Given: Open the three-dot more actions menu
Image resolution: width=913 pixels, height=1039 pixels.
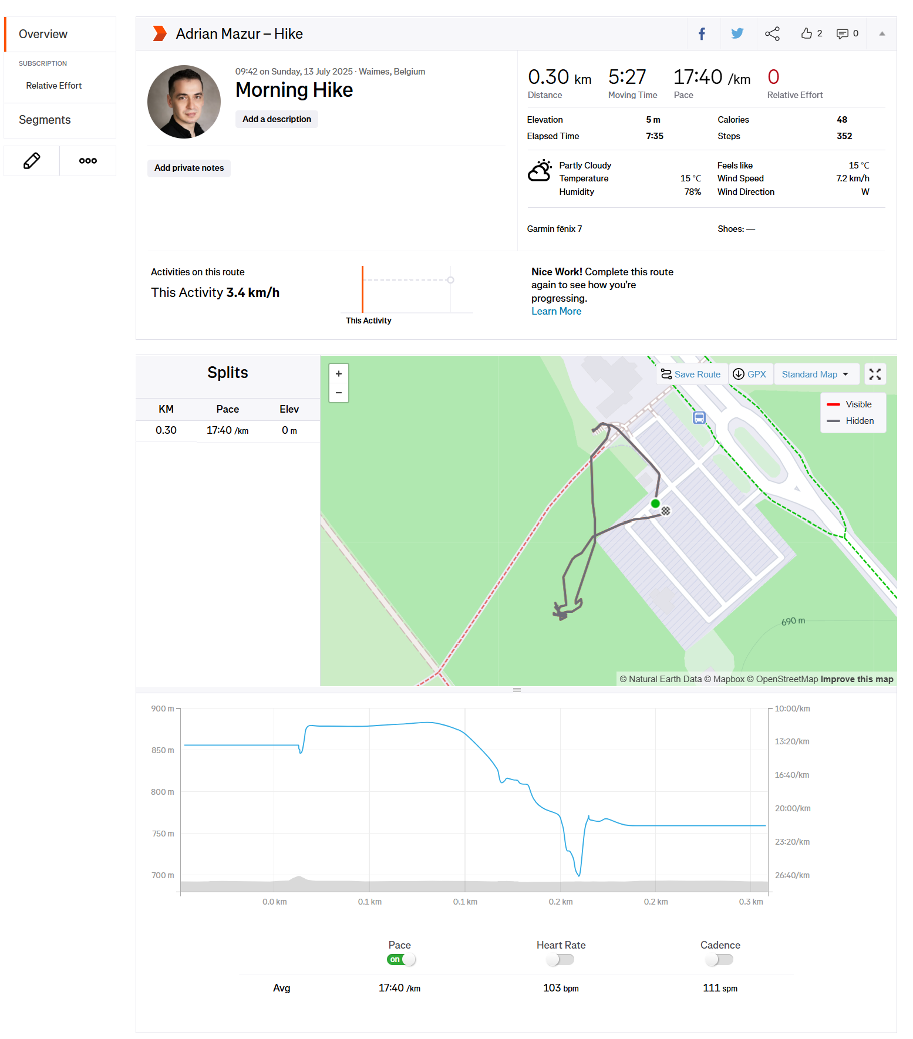Looking at the screenshot, I should point(88,161).
